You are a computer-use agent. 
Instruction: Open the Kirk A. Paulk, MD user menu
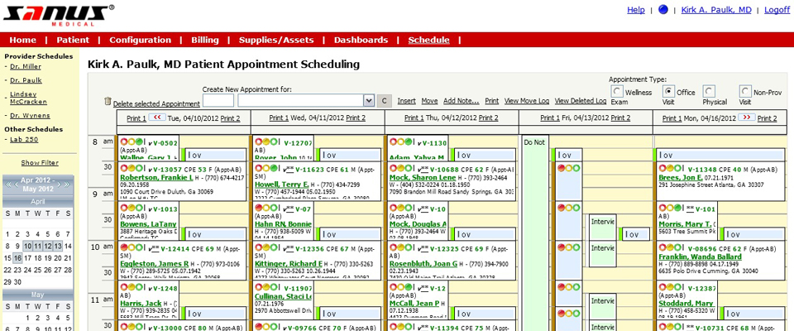(716, 10)
